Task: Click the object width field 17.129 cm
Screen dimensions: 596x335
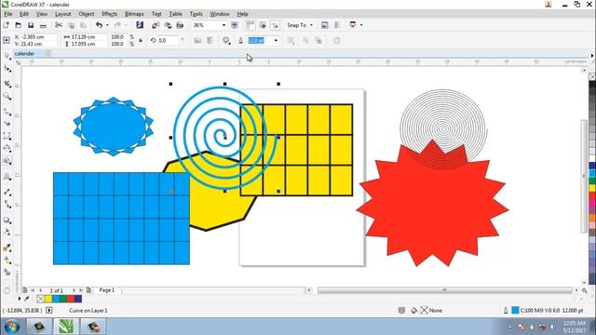Action: tap(88, 37)
